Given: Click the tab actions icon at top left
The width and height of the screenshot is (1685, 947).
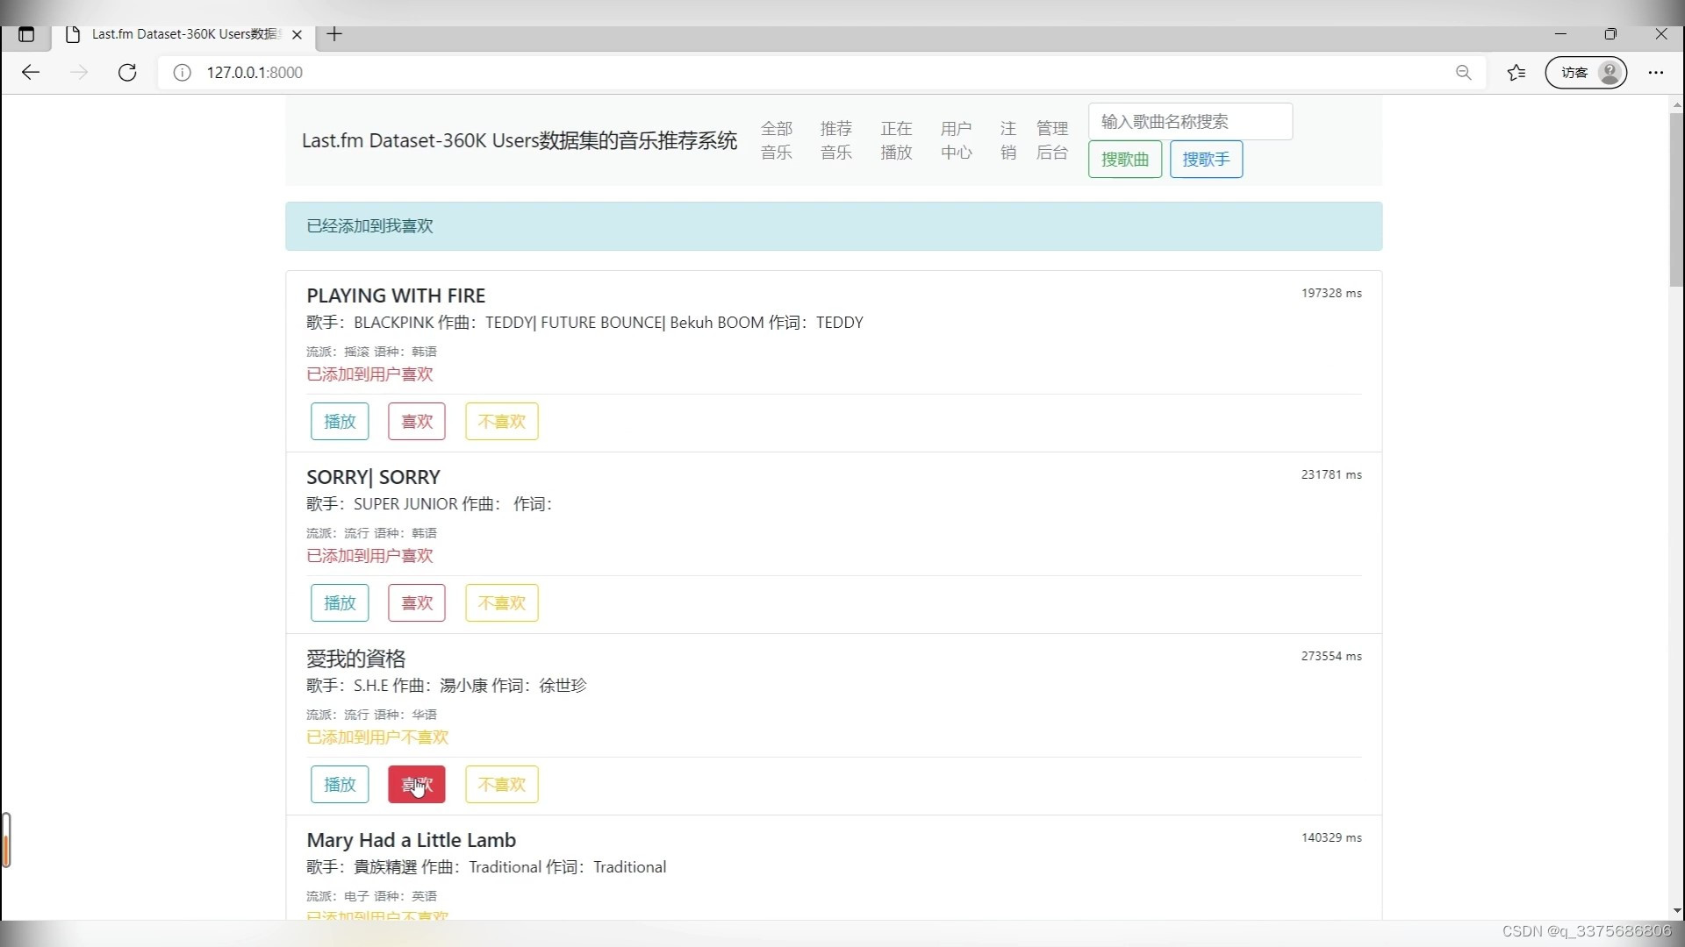Looking at the screenshot, I should pos(26,34).
